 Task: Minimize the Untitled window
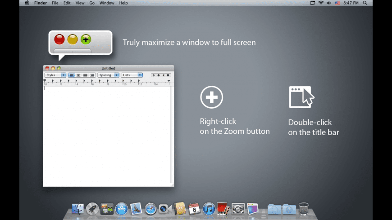pyautogui.click(x=53, y=68)
